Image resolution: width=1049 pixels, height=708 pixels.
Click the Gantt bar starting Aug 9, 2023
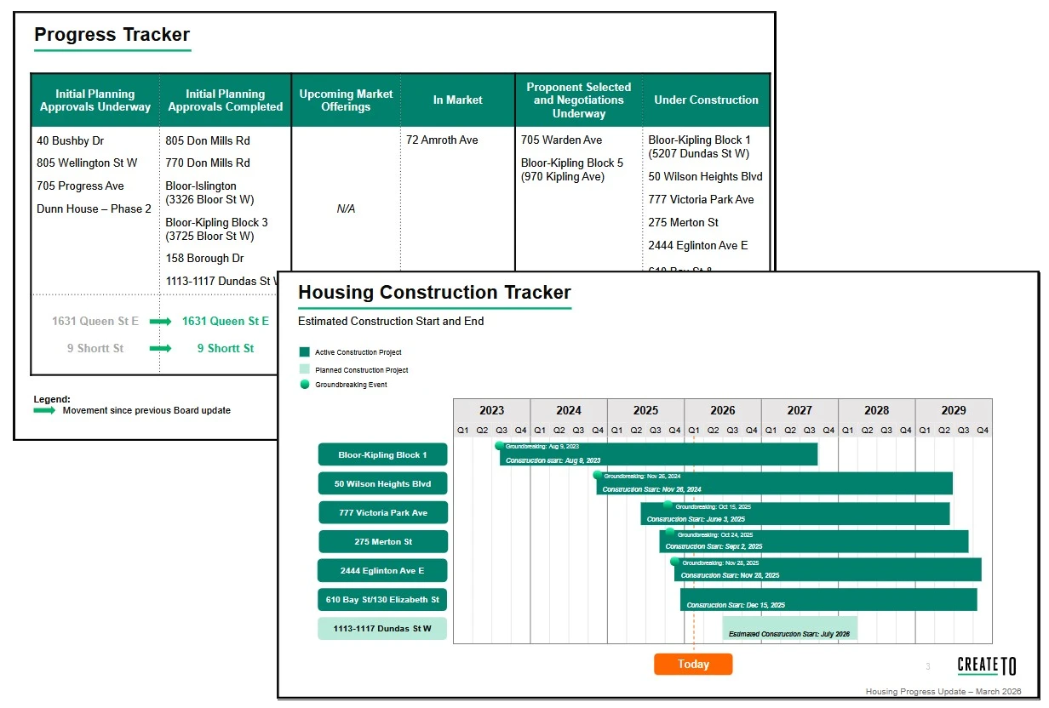tap(658, 454)
